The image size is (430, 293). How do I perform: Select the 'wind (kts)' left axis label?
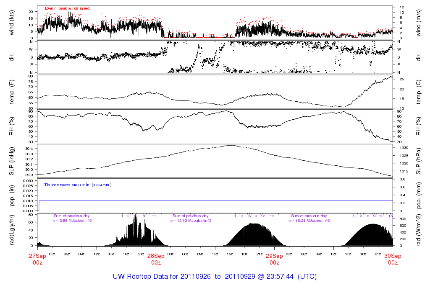tap(12, 22)
